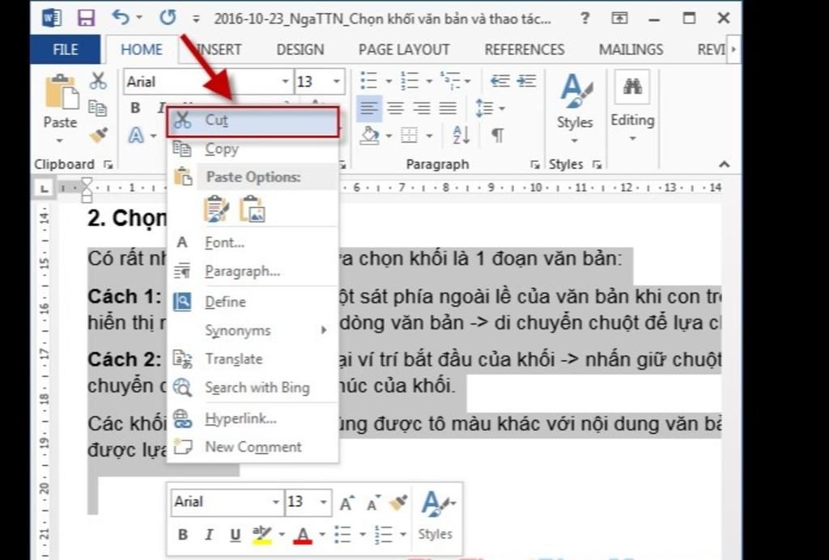Viewport: 829px width, 560px height.
Task: Toggle Align Left in Paragraph group
Action: (368, 108)
